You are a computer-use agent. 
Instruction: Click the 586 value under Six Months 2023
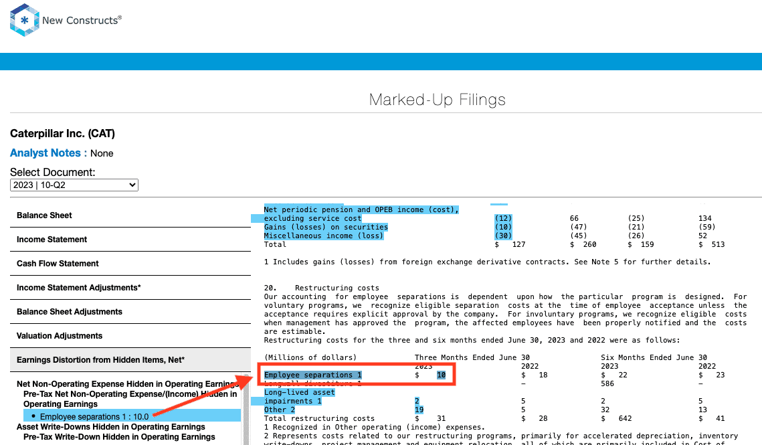pos(607,383)
